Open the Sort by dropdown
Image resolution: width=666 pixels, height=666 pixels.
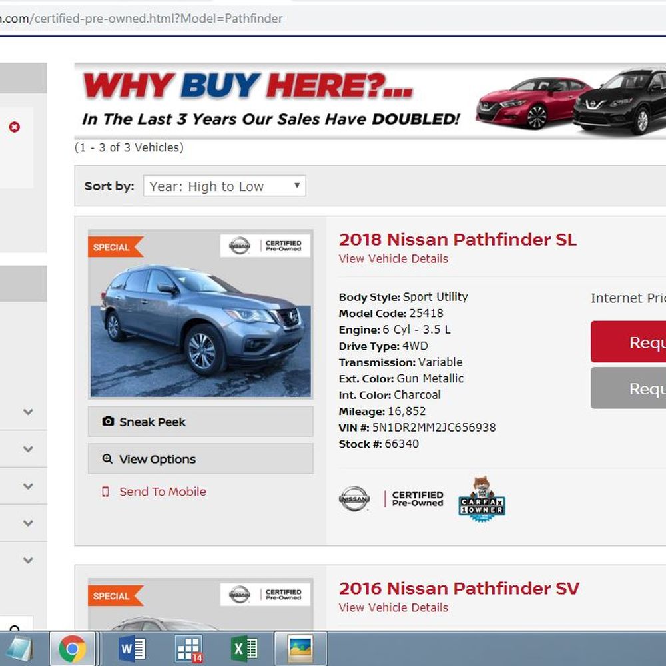[x=224, y=186]
